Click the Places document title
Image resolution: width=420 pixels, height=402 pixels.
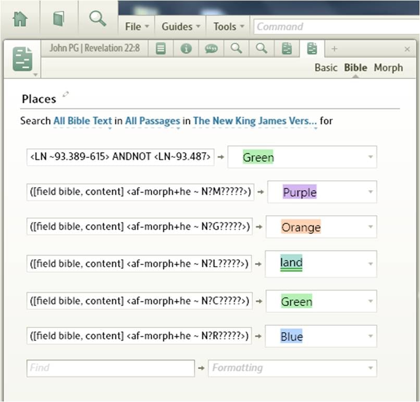pos(39,99)
